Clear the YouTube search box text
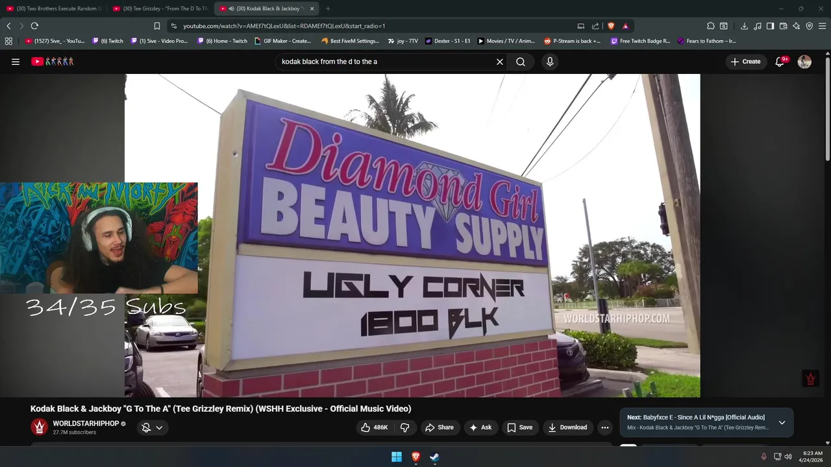 click(500, 62)
